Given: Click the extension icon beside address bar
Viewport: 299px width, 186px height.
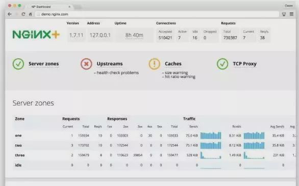Looking at the screenshot, I should (x=284, y=14).
